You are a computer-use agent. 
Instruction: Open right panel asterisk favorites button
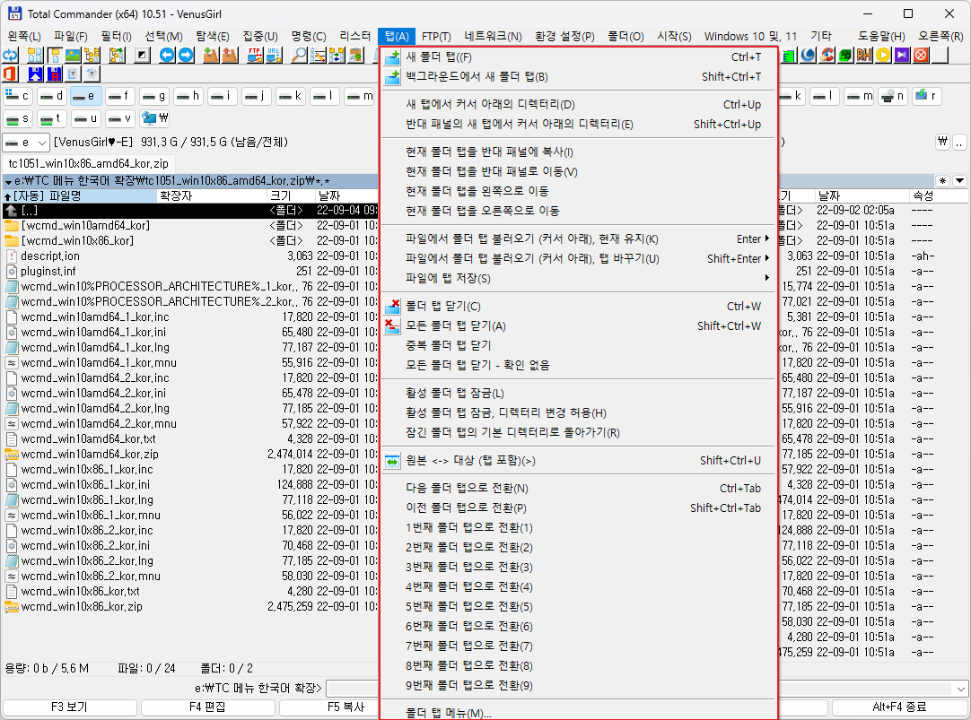942,181
